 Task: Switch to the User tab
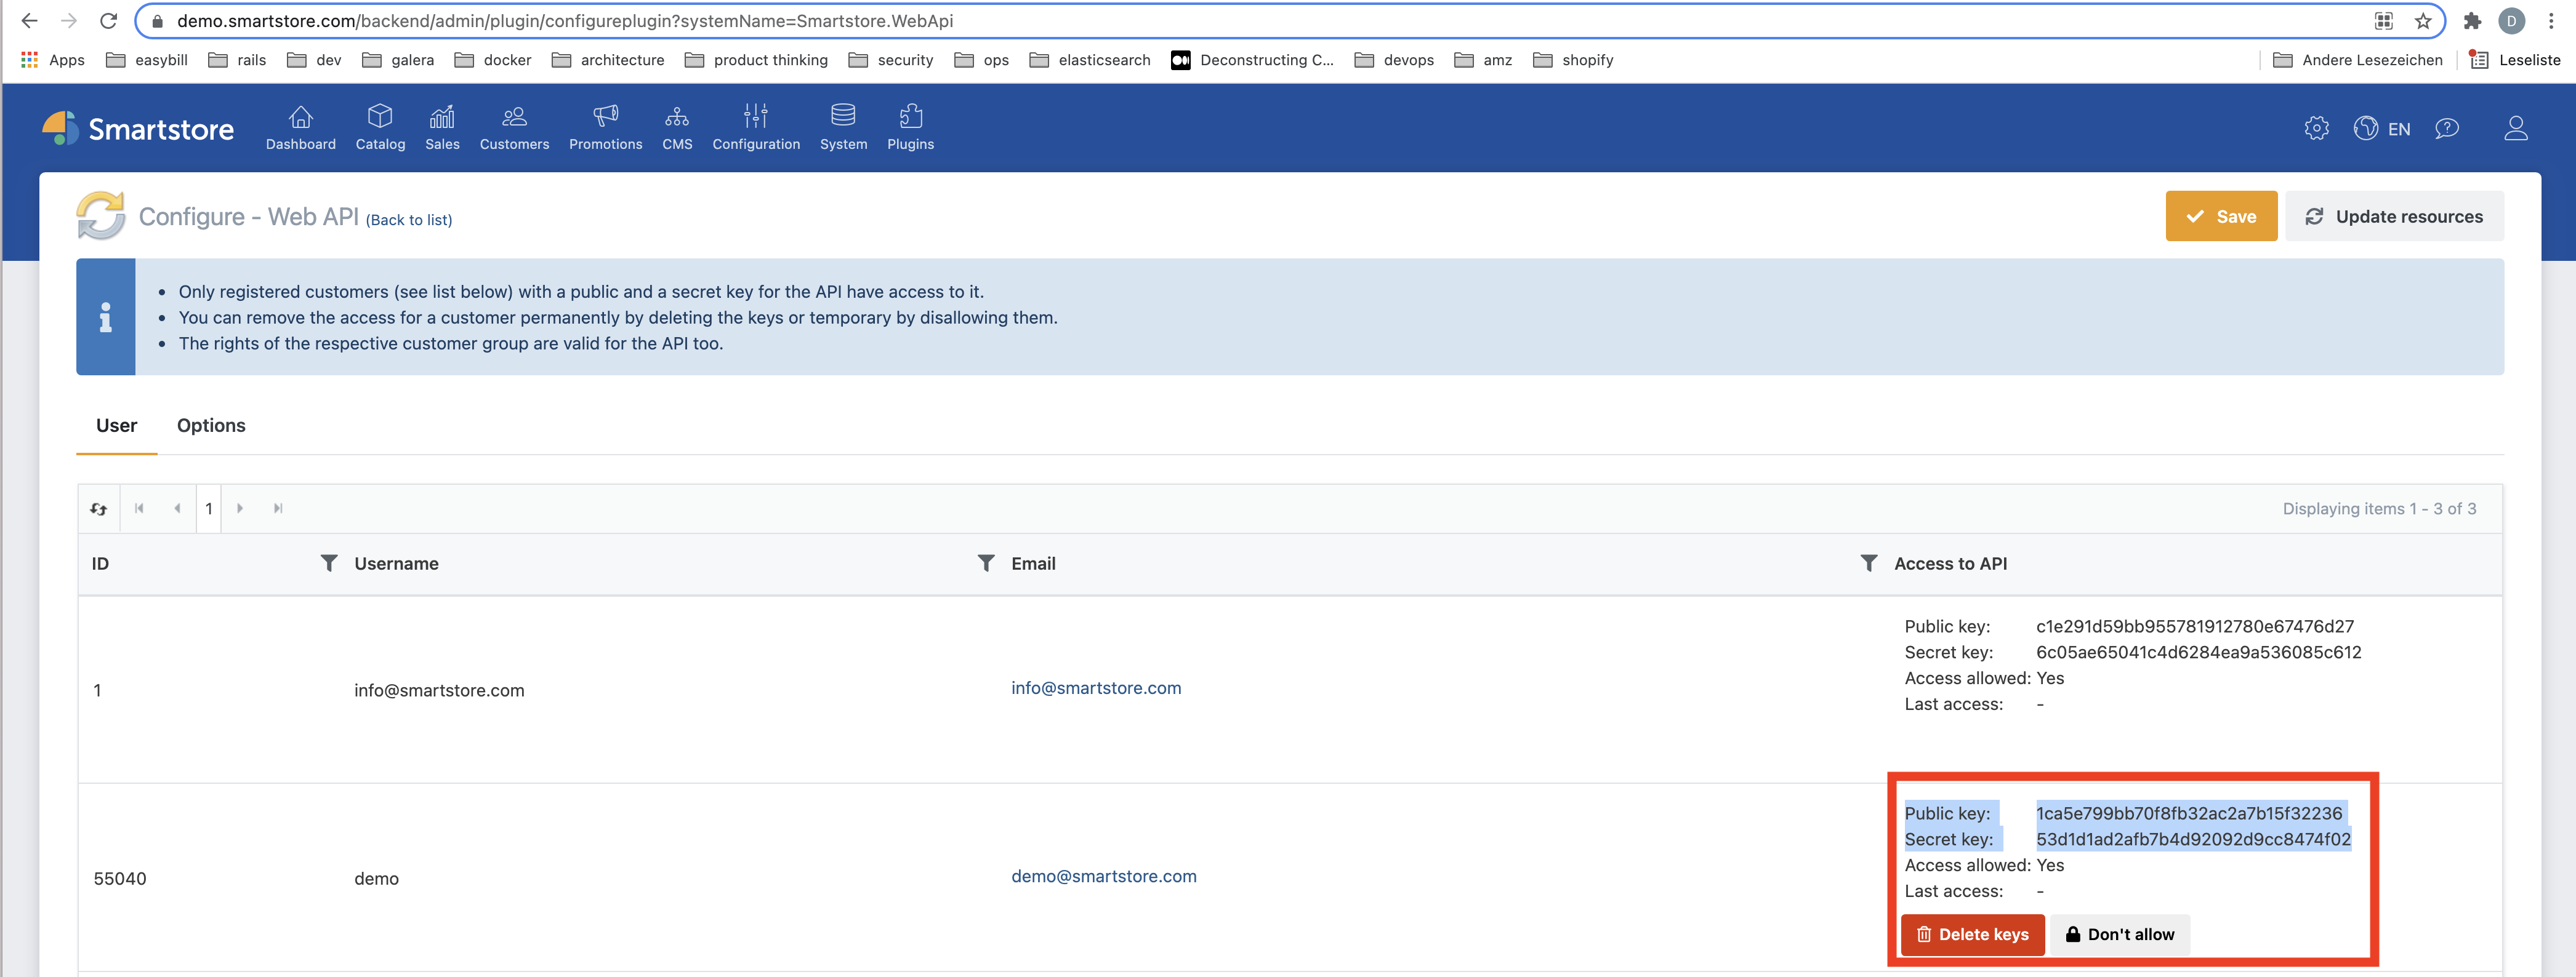116,426
